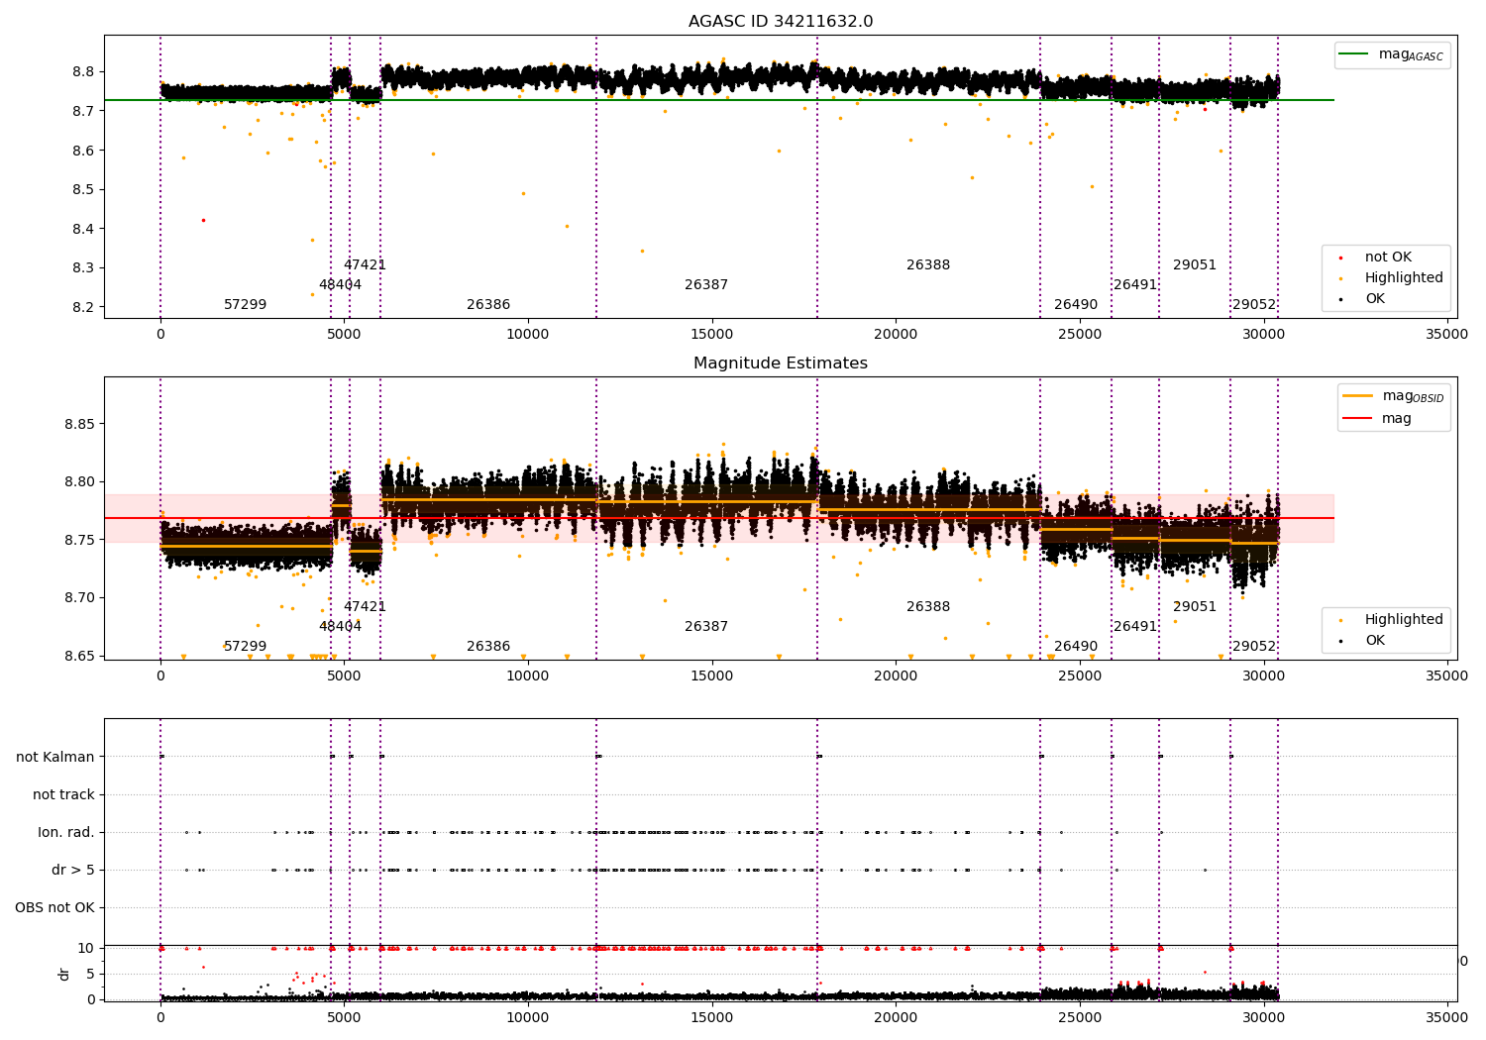Click y-axis tick 8.75 in Magnitude Estimates plot
The width and height of the screenshot is (1486, 1040).
point(79,541)
